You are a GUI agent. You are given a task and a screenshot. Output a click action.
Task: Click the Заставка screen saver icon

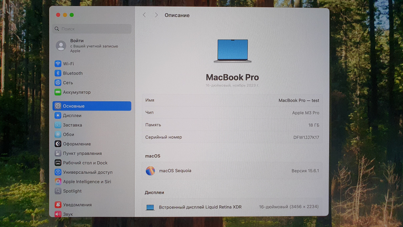point(58,125)
